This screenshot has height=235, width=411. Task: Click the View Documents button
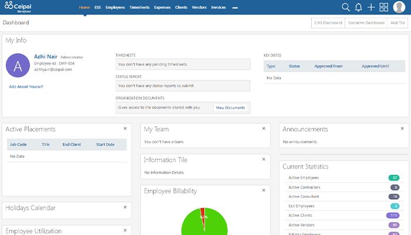coord(230,108)
